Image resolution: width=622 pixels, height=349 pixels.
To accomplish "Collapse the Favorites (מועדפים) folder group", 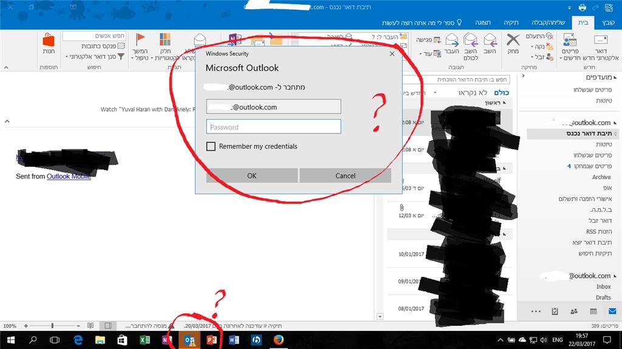I will 615,77.
